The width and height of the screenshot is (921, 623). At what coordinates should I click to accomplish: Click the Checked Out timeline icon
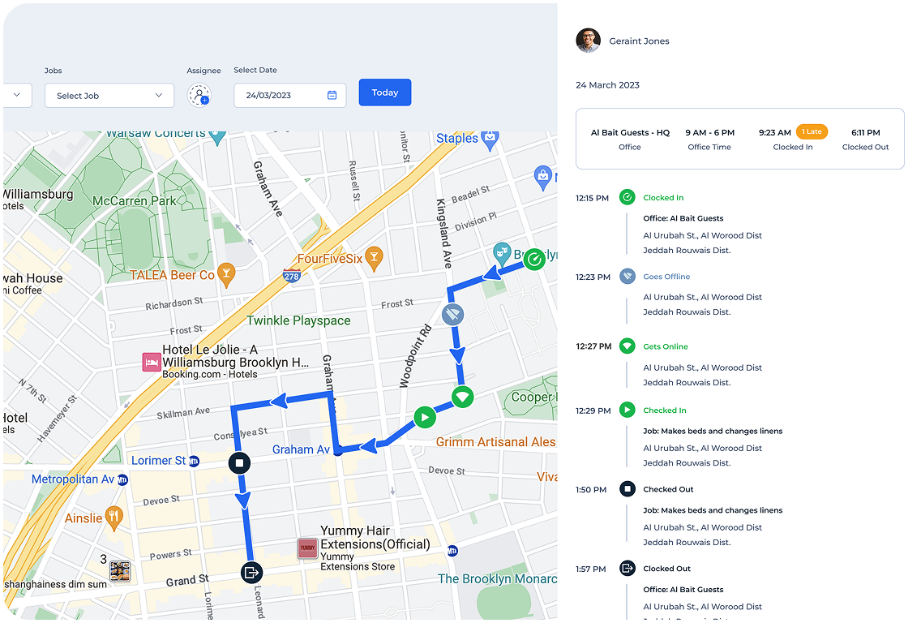coord(628,489)
